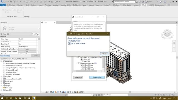Click the Create Sheets button
The height and width of the screenshot is (100, 178).
(97, 77)
